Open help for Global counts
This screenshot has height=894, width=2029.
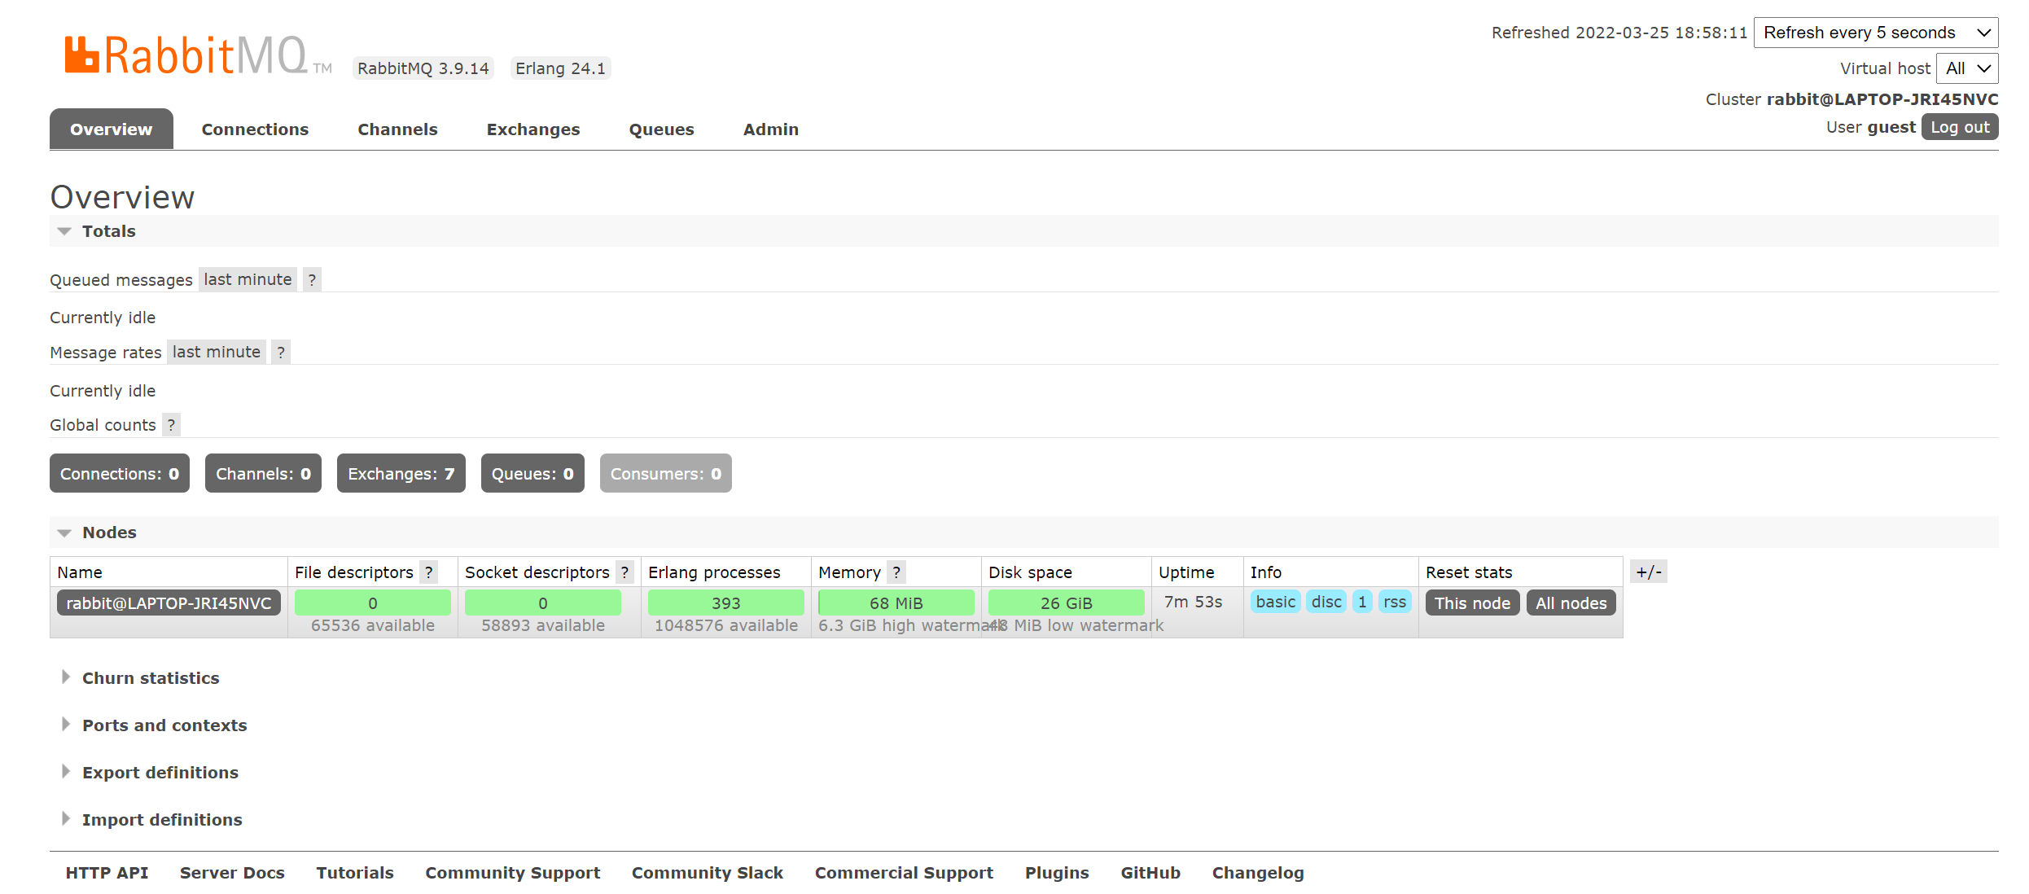coord(171,424)
